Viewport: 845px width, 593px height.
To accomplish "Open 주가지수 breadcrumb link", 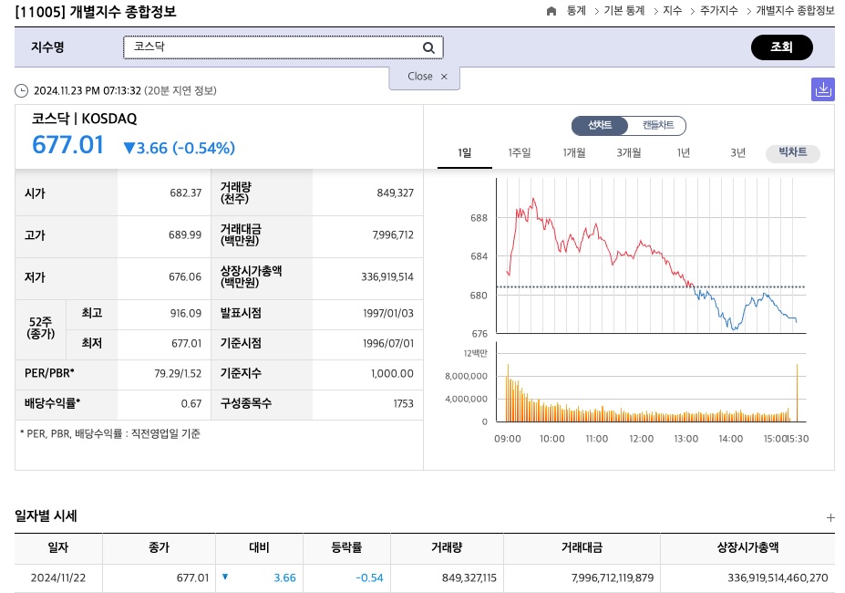I will 719,11.
